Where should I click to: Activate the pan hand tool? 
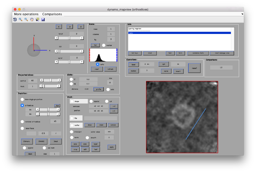pos(32,20)
